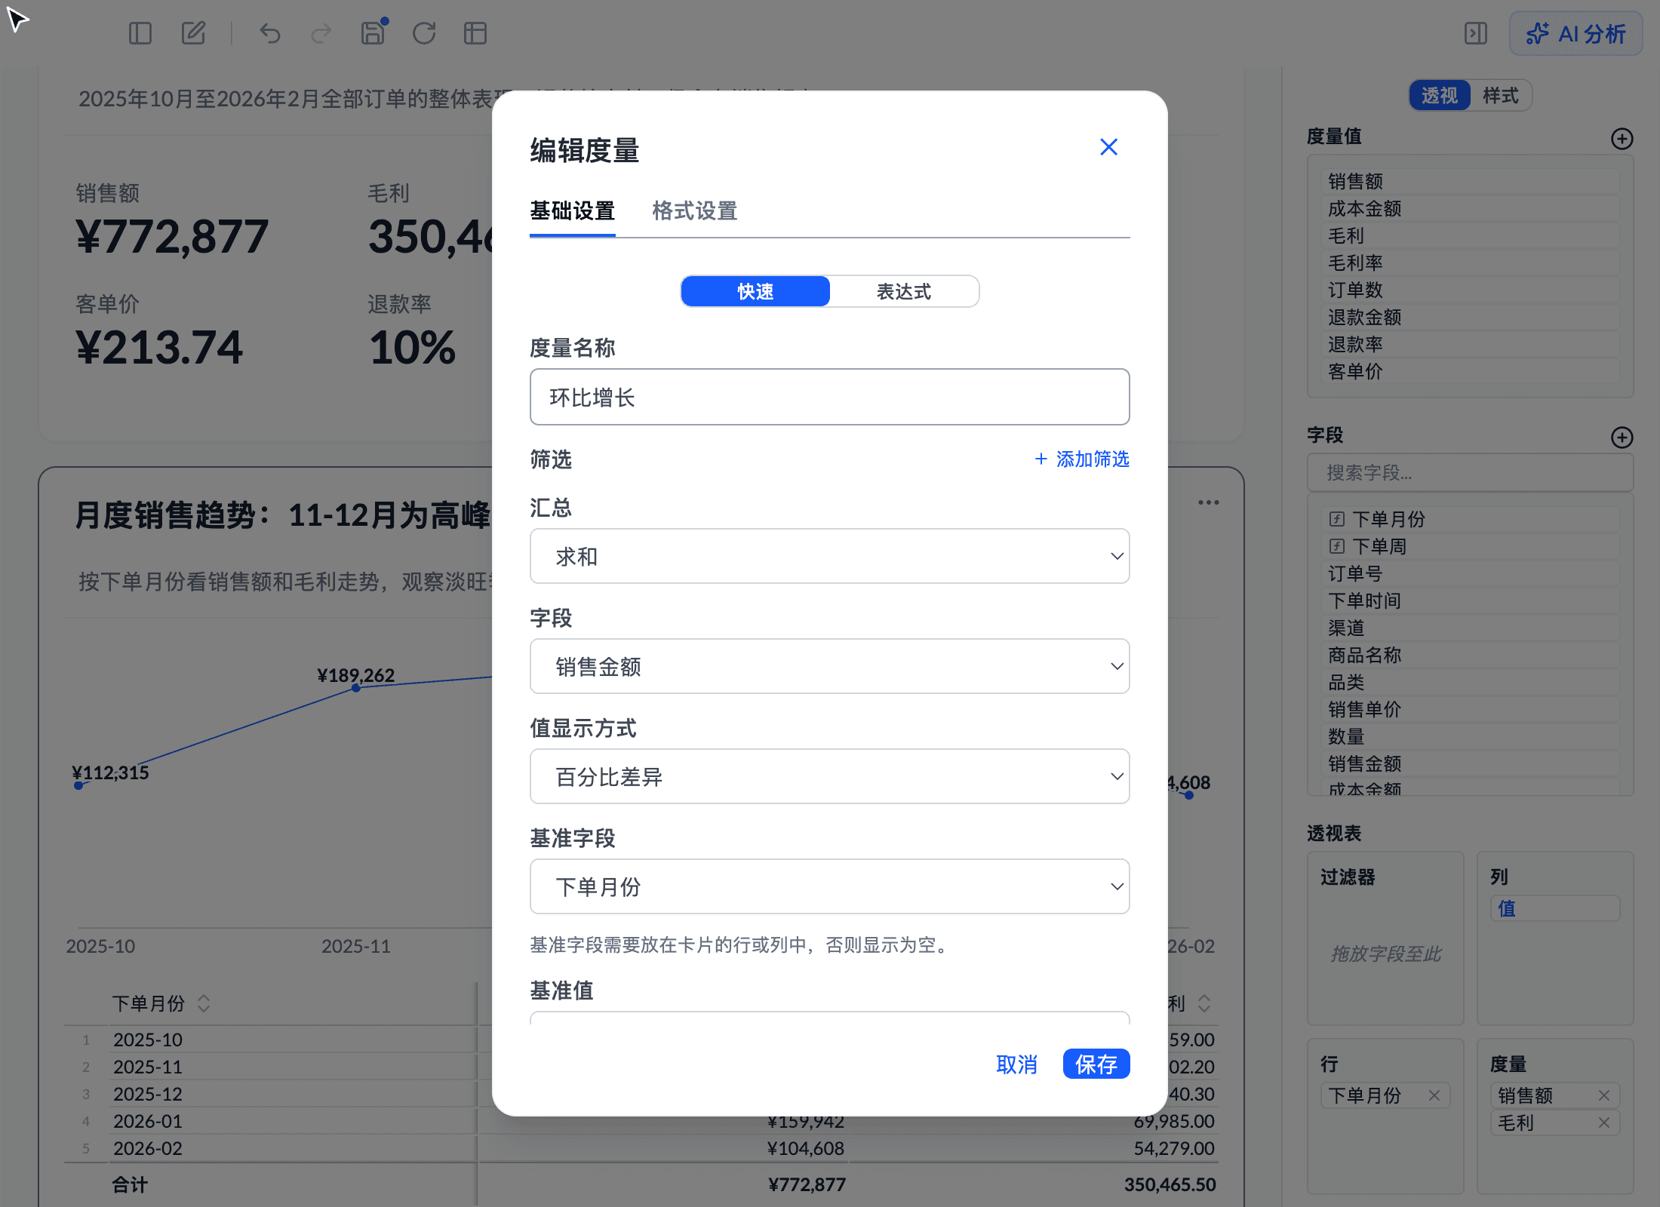The height and width of the screenshot is (1207, 1660).
Task: Click the 值 chip in the 列 area
Action: (x=1554, y=908)
